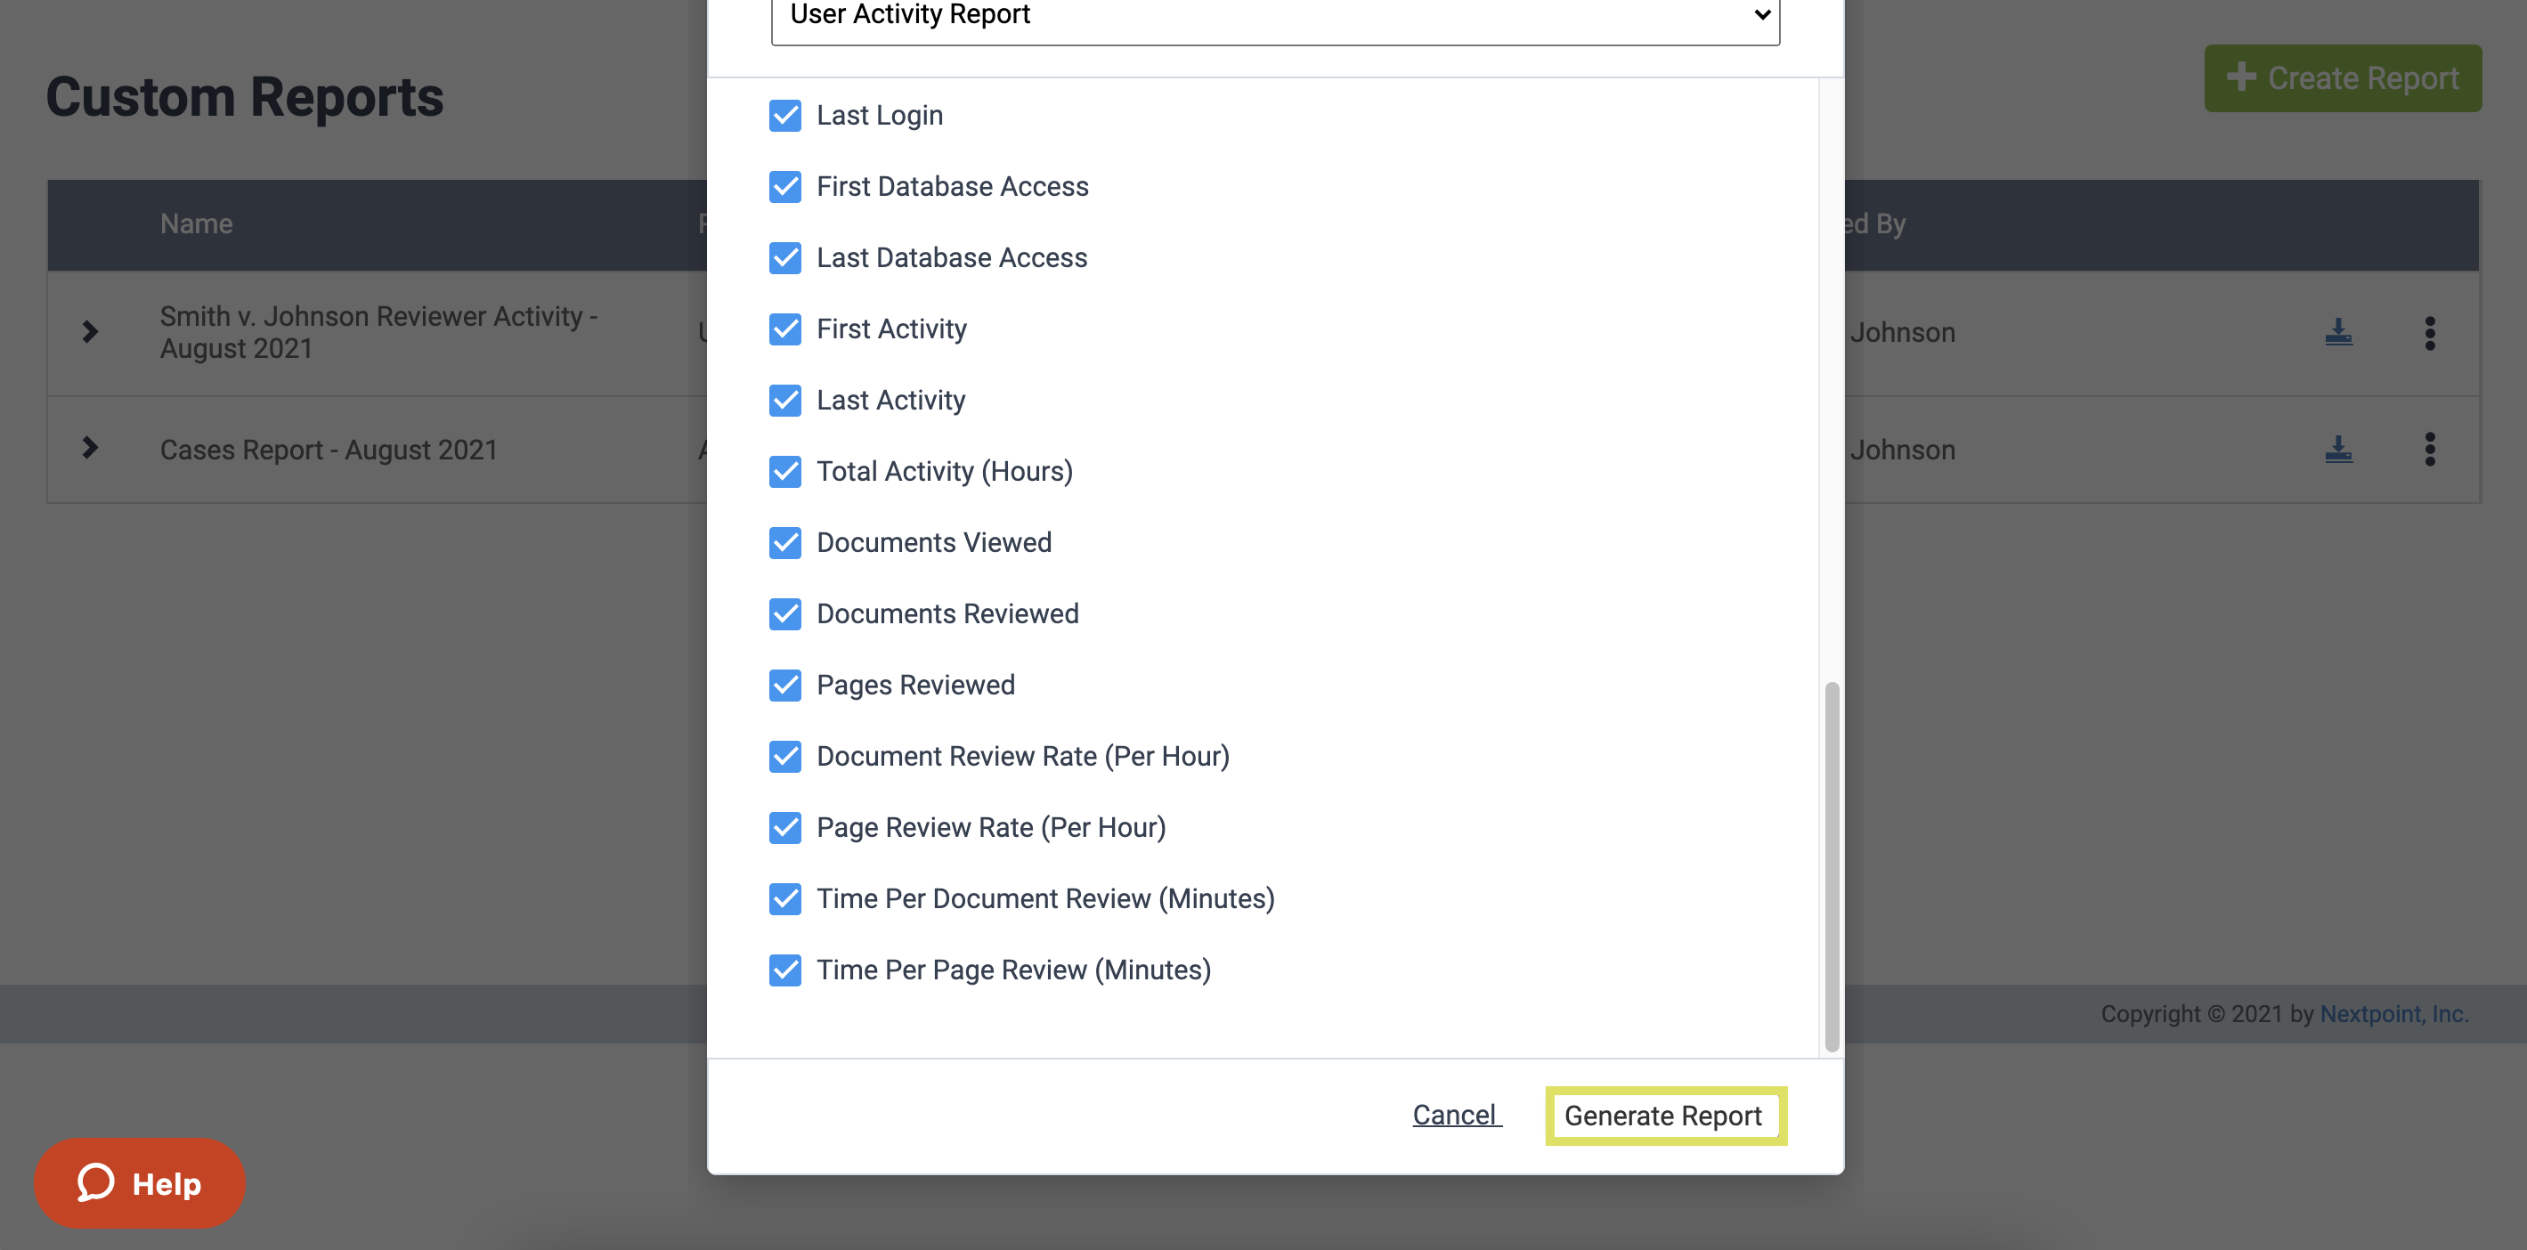
Task: Toggle Total Activity (Hours) checkbox
Action: 784,472
